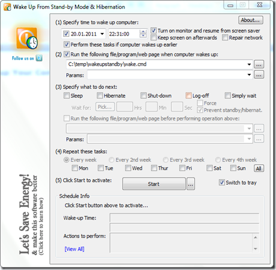
Task: Open the wake-up date dropdown
Action: coord(102,34)
